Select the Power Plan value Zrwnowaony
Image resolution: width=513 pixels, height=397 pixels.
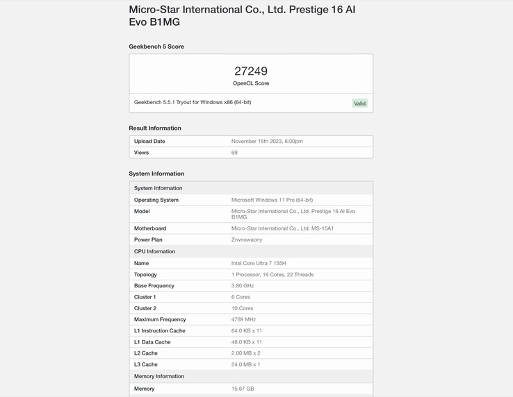pyautogui.click(x=247, y=240)
